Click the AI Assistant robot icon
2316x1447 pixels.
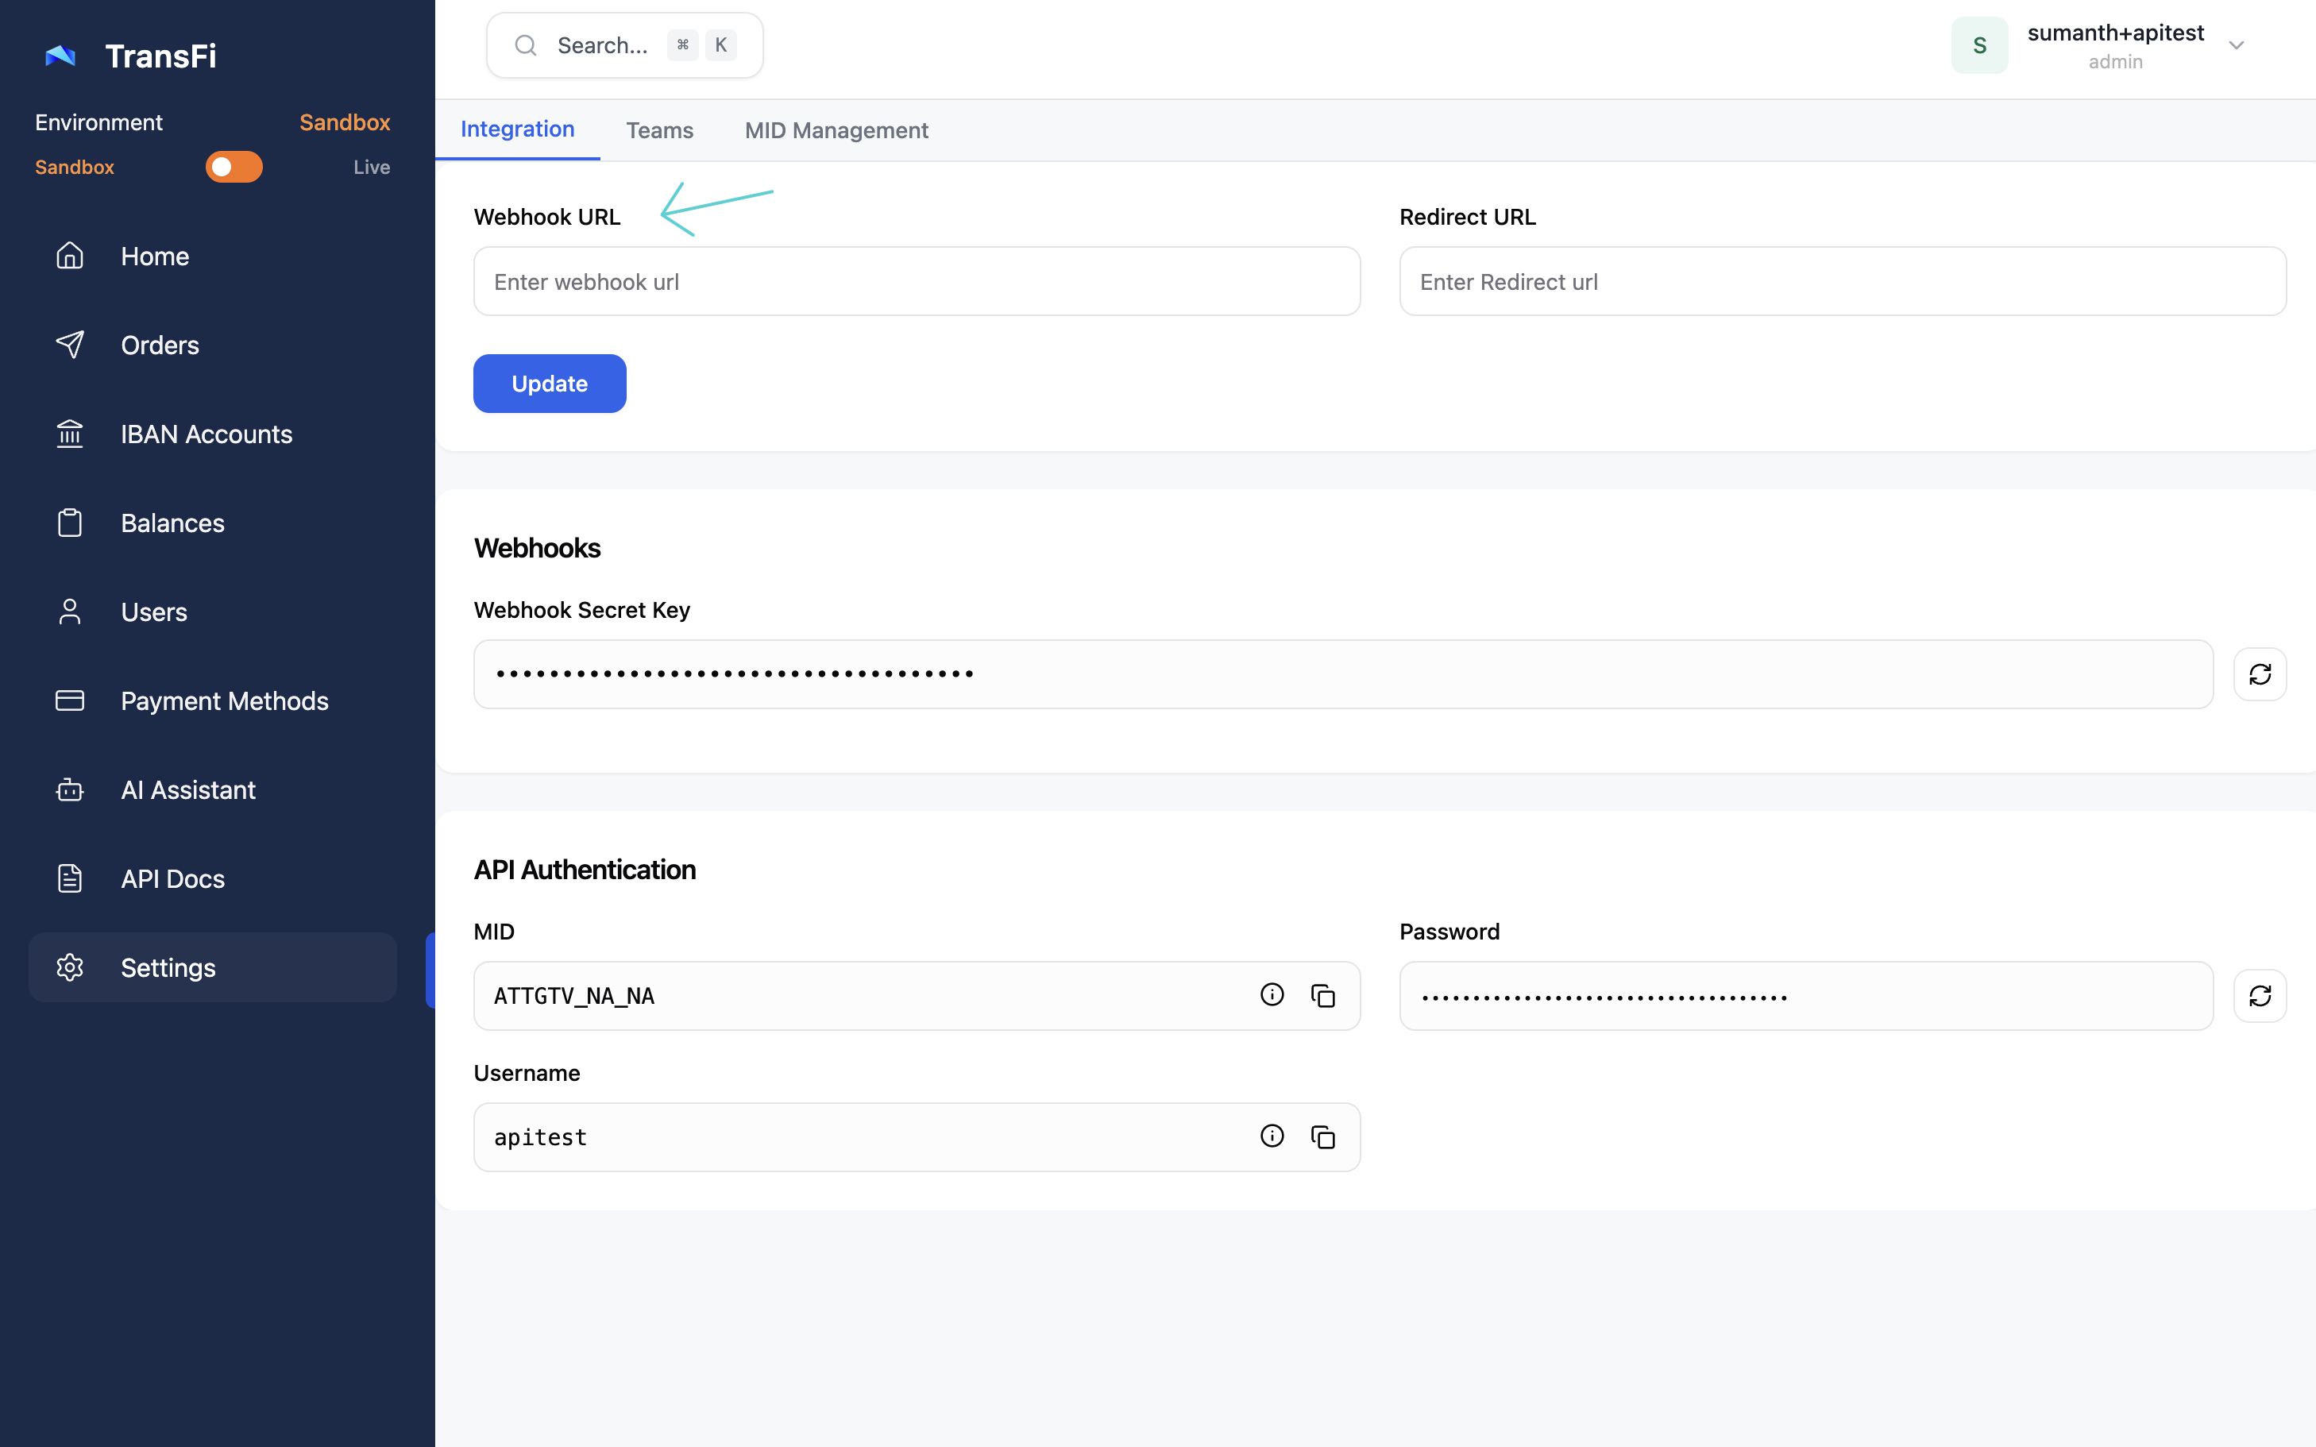70,790
